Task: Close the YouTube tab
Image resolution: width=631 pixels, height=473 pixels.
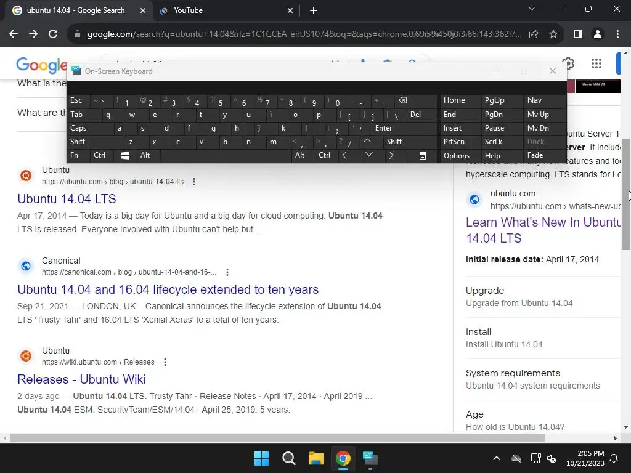Action: tap(290, 10)
